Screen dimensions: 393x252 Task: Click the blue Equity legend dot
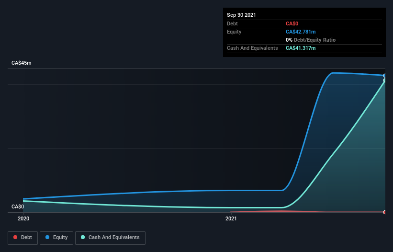[x=47, y=237]
